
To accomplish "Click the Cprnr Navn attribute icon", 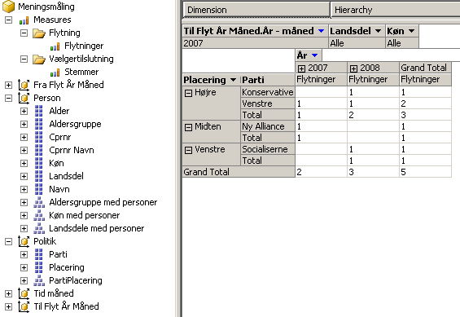I will [x=39, y=150].
